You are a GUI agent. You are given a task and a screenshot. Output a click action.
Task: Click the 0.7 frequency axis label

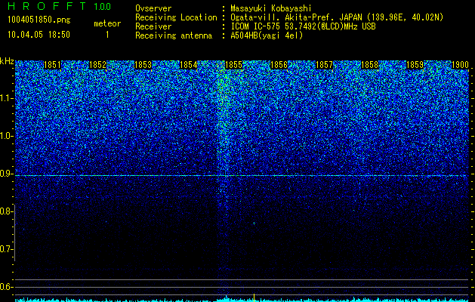point(6,249)
